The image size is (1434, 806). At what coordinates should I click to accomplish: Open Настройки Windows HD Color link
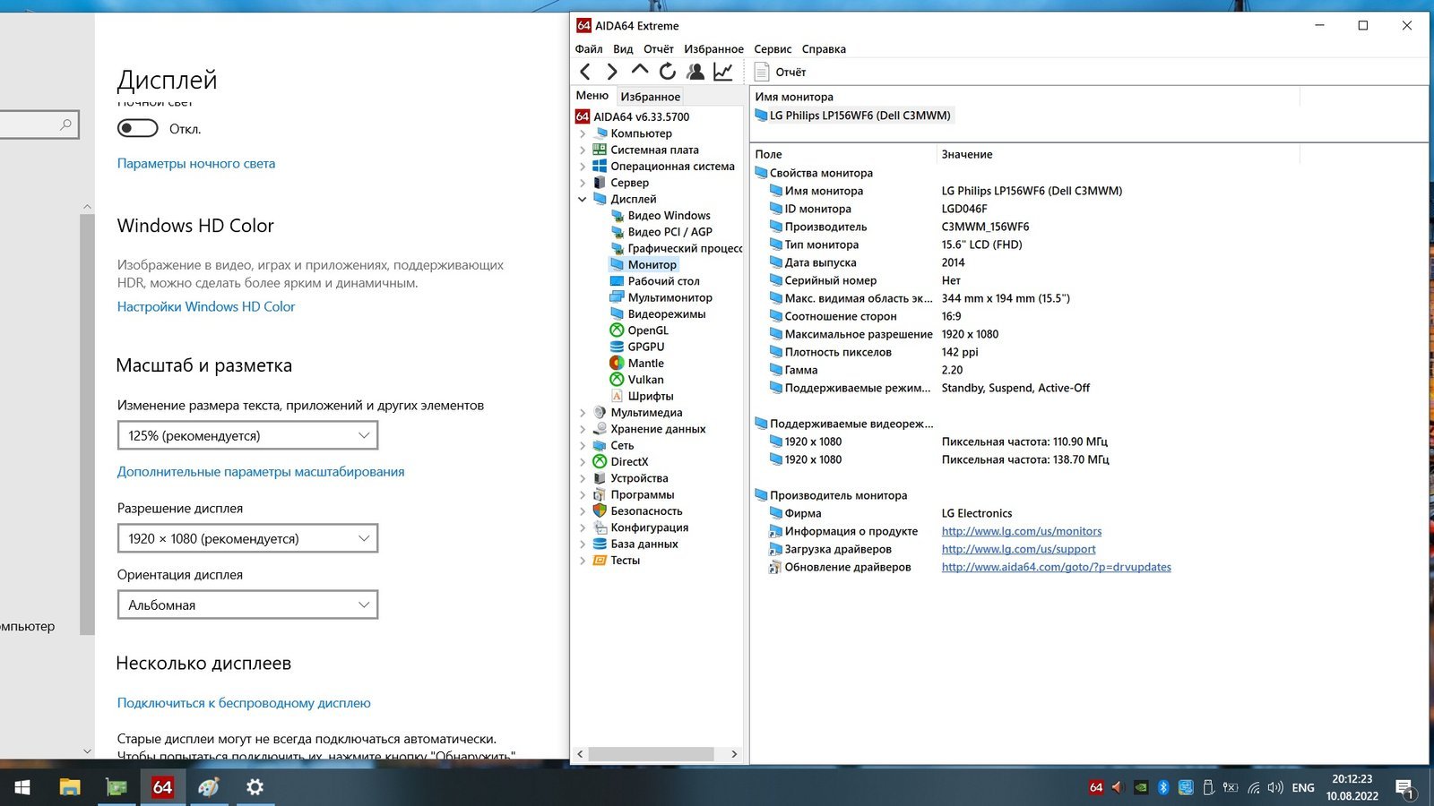click(x=206, y=306)
